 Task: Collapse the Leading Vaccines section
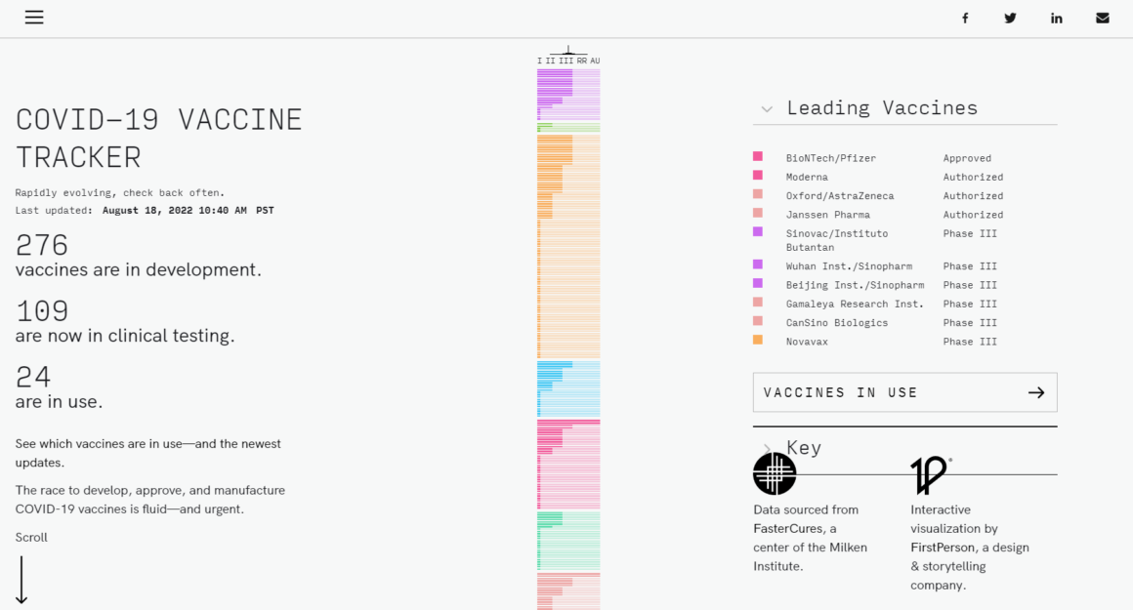point(767,109)
